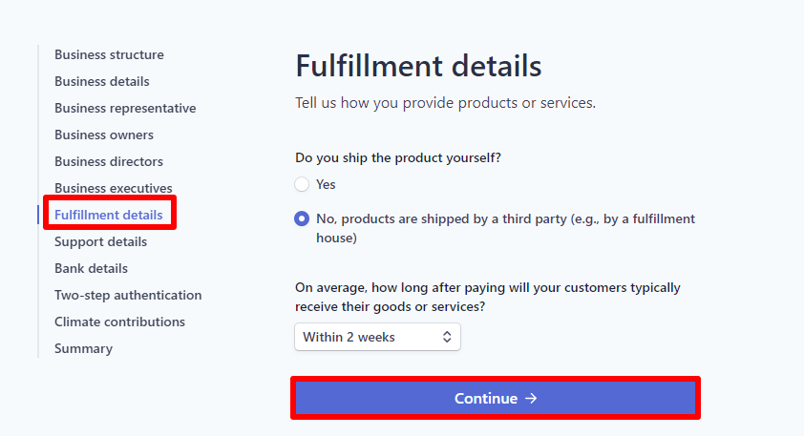
Task: Select Business directors in sidebar
Action: click(109, 161)
